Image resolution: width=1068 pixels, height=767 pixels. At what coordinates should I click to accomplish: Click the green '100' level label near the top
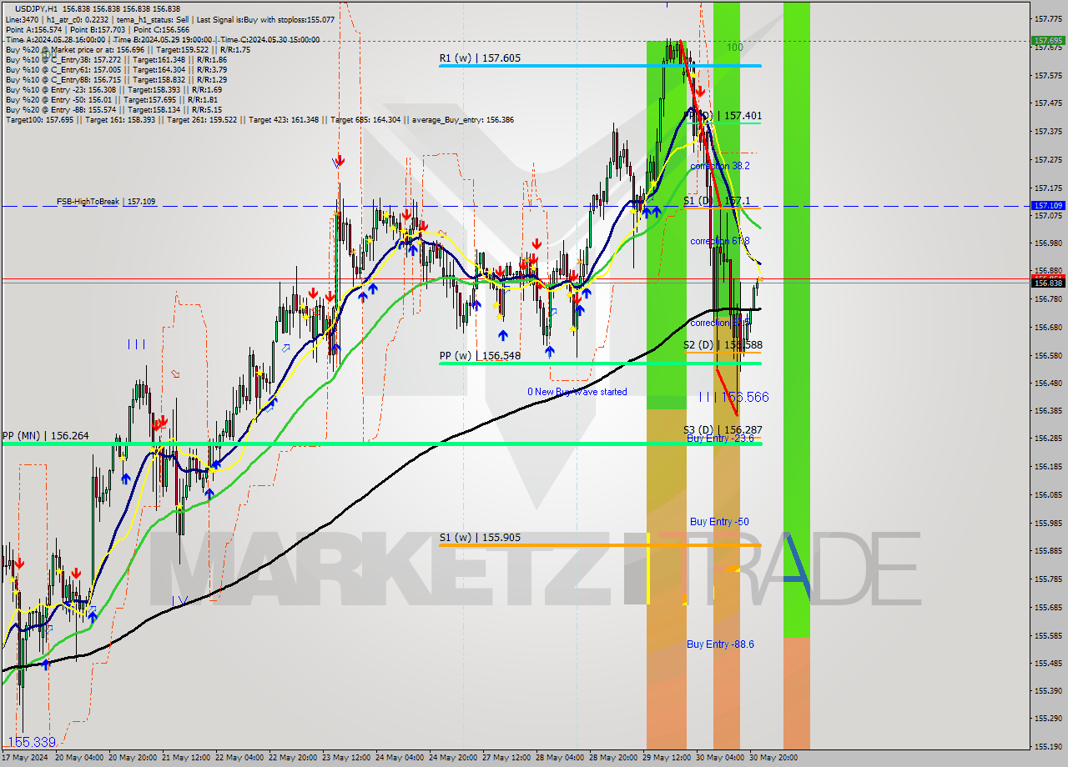(734, 48)
